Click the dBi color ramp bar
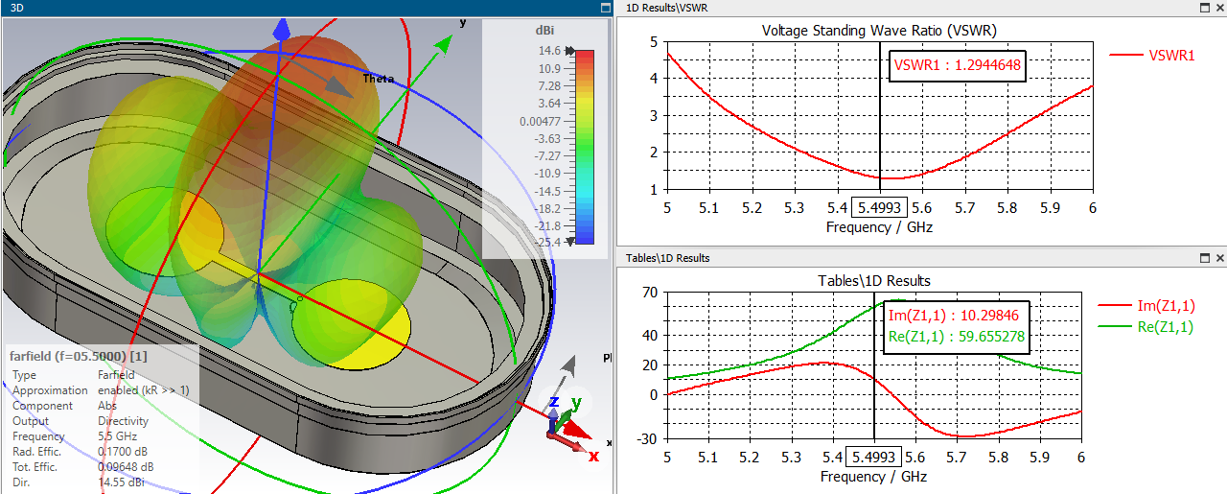Image resolution: width=1227 pixels, height=494 pixels. (x=586, y=146)
